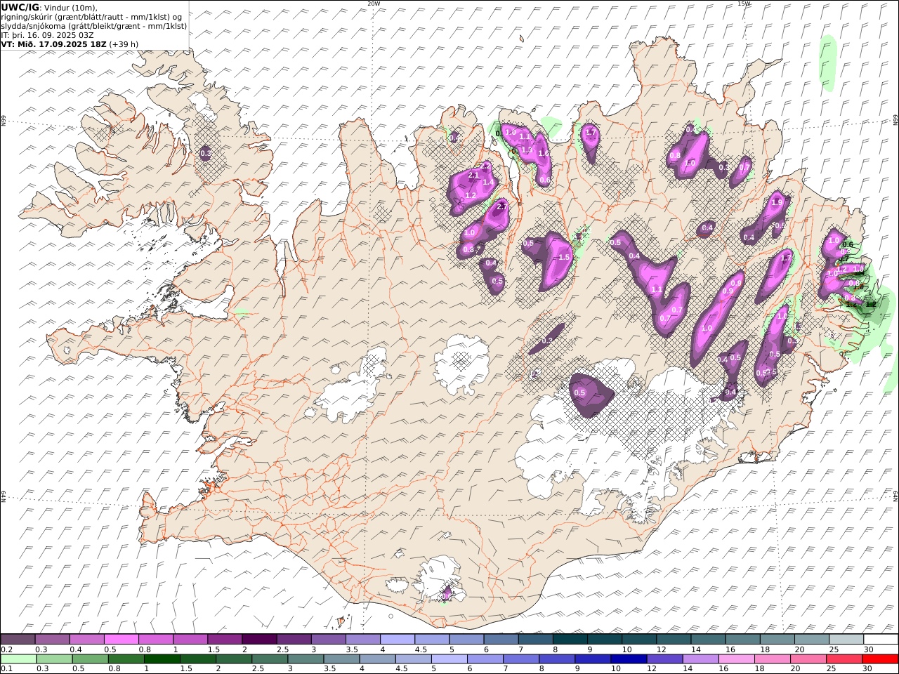Select the bright red 30+ rain legend swatch
The height and width of the screenshot is (674, 899).
(x=881, y=659)
